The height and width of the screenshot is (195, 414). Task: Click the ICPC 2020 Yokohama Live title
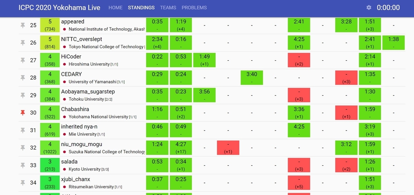(59, 8)
